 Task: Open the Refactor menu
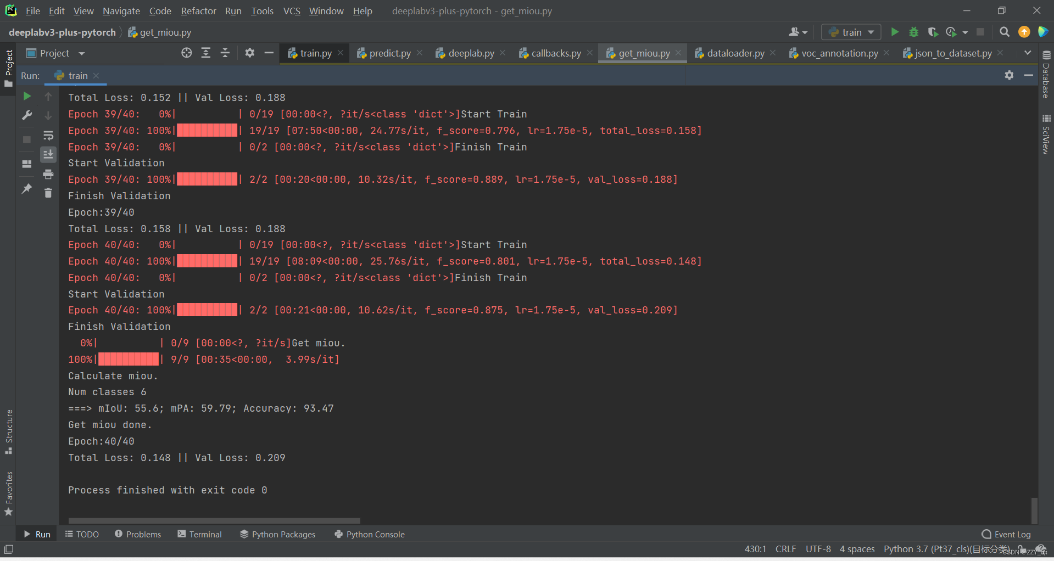[x=198, y=10]
